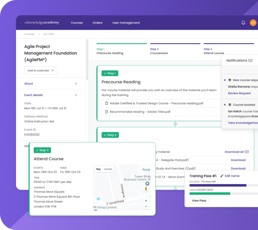Viewport: 258px width, 230px height.
Task: Click the Download all (3) link
Action: click(x=237, y=152)
